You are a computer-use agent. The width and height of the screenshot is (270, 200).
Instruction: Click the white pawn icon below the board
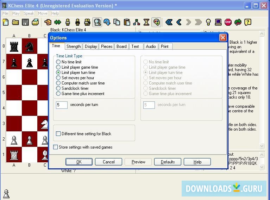point(6,194)
